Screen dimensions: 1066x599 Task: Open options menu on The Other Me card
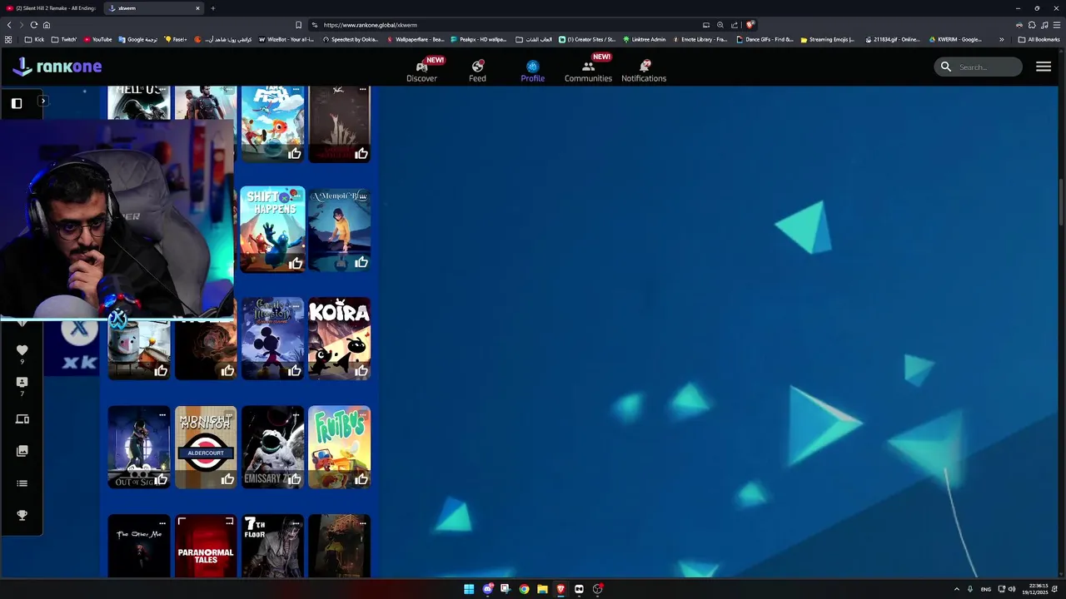pos(162,522)
